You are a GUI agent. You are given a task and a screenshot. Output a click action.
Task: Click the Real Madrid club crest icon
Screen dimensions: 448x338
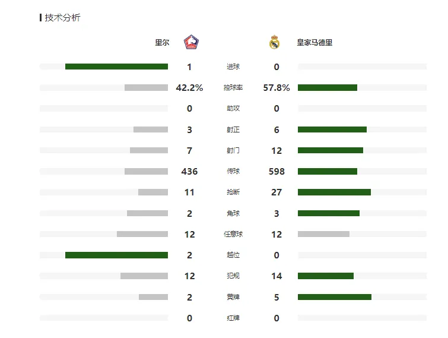(274, 42)
